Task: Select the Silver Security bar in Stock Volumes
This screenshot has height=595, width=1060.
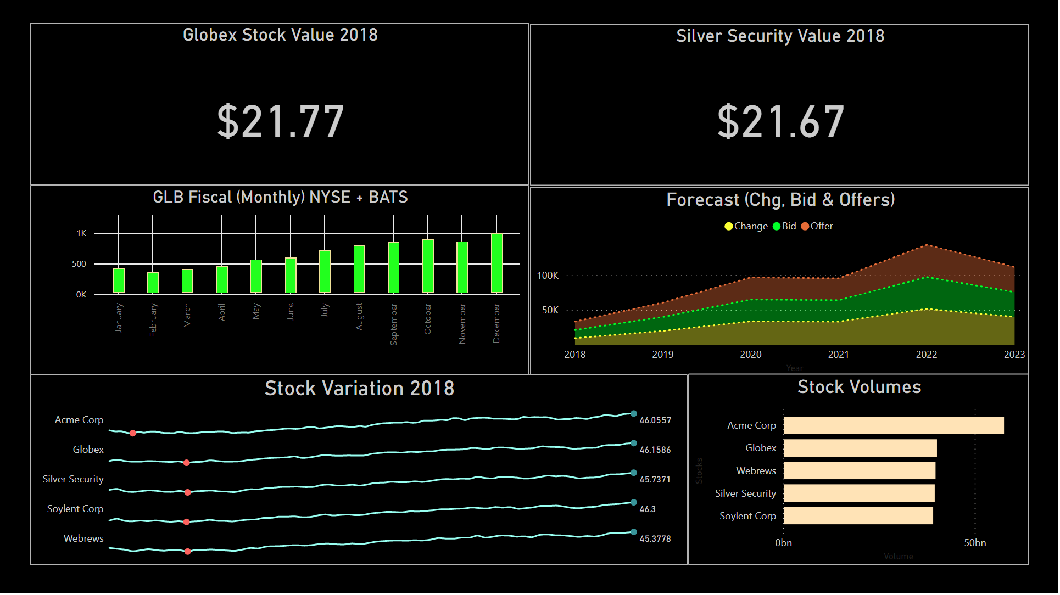Action: (859, 493)
